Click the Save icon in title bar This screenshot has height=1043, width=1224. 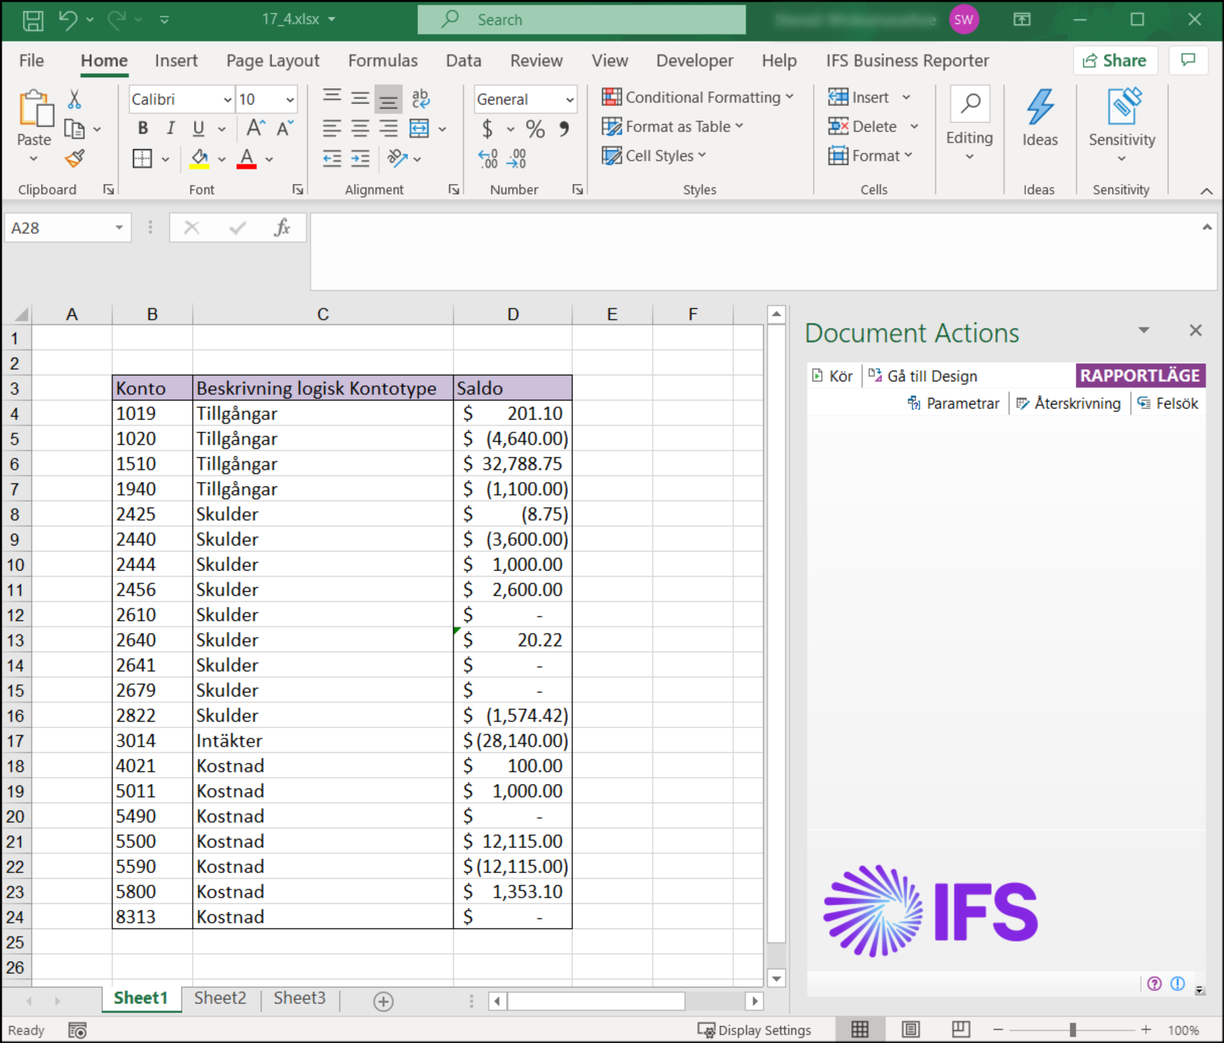point(32,19)
